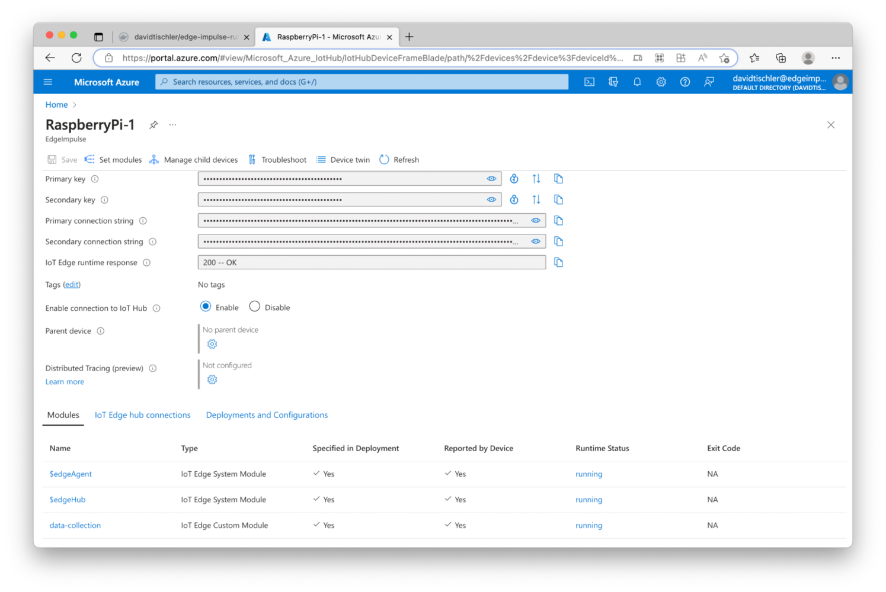The width and height of the screenshot is (886, 592).
Task: Copy the Secondary key to clipboard
Action: pyautogui.click(x=558, y=200)
